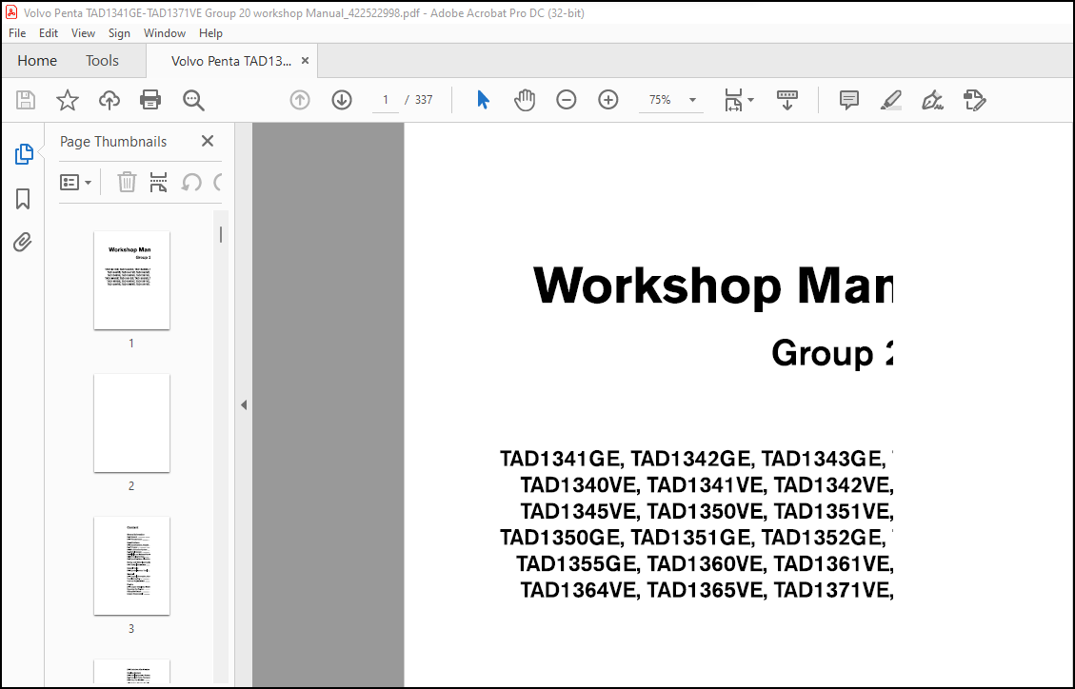Click the fit page width icon
Screen dimensions: 1075x689
(x=733, y=100)
